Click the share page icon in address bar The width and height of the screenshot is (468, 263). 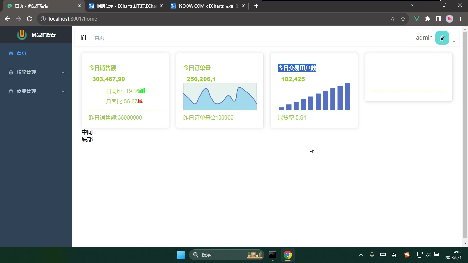click(392, 19)
